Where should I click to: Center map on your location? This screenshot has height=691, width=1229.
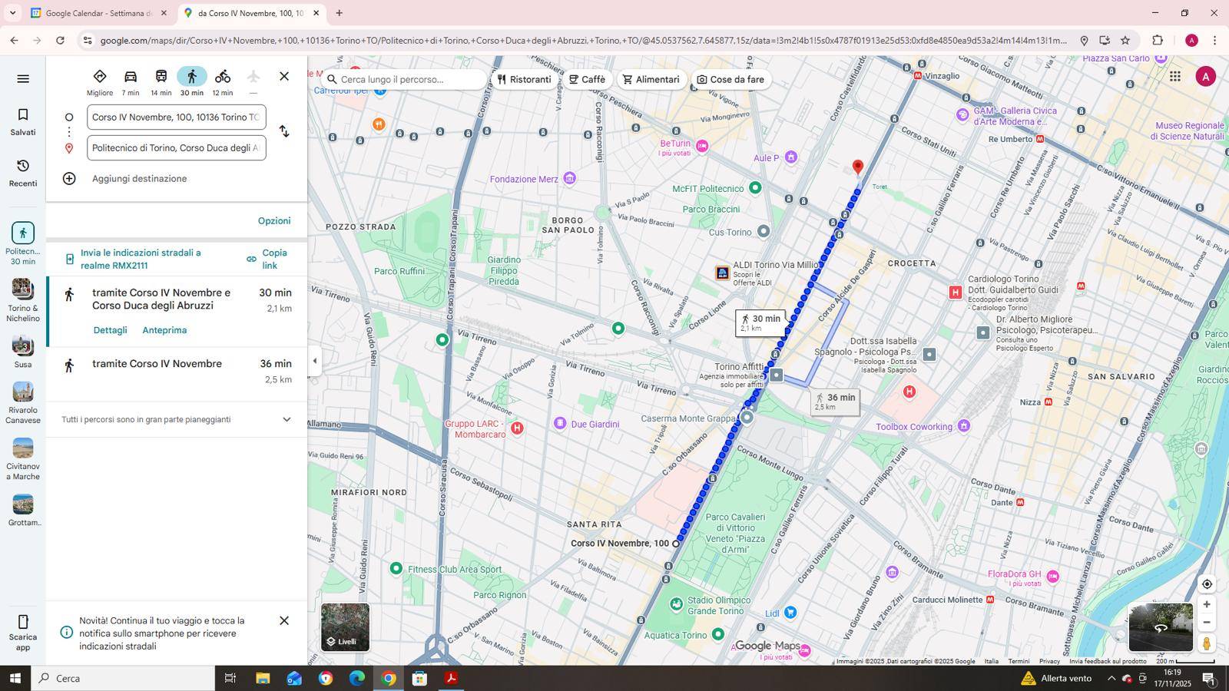[x=1207, y=584]
